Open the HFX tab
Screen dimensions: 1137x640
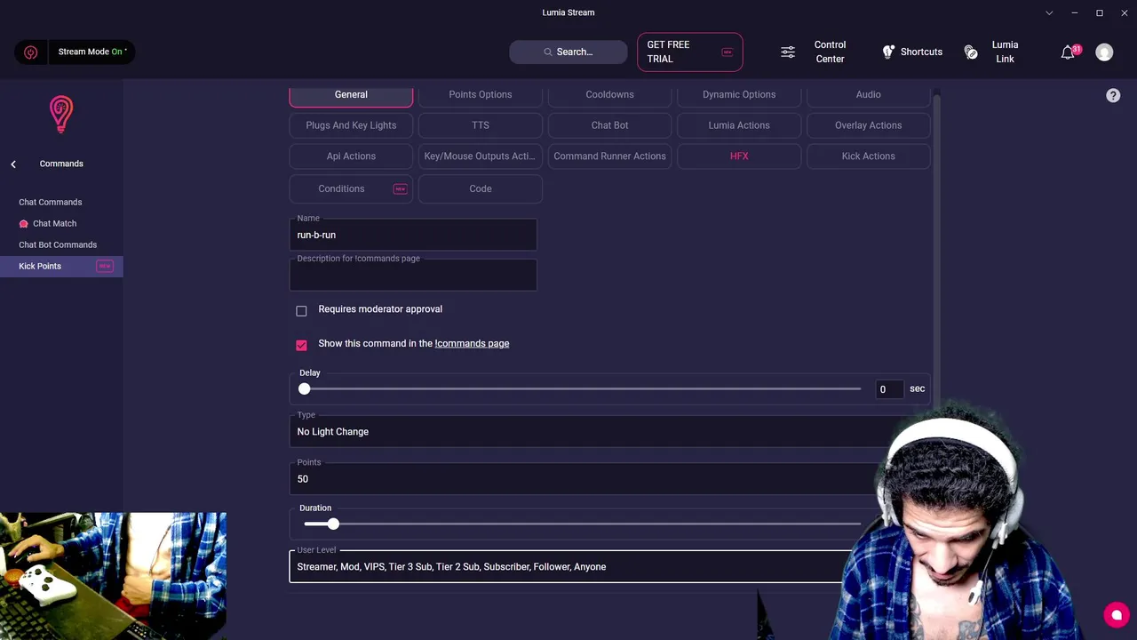739,156
